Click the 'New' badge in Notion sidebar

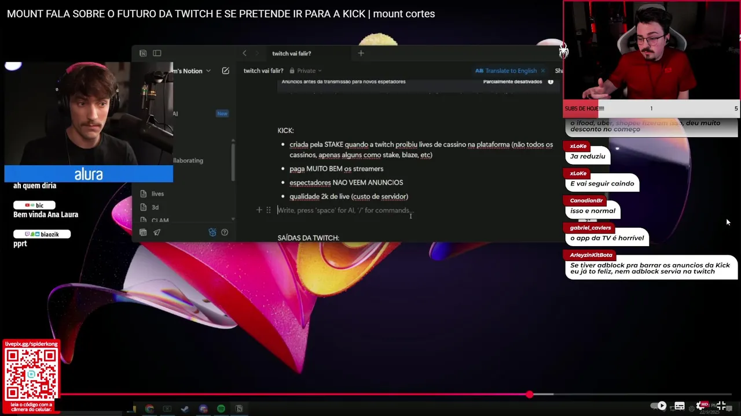[x=222, y=114]
